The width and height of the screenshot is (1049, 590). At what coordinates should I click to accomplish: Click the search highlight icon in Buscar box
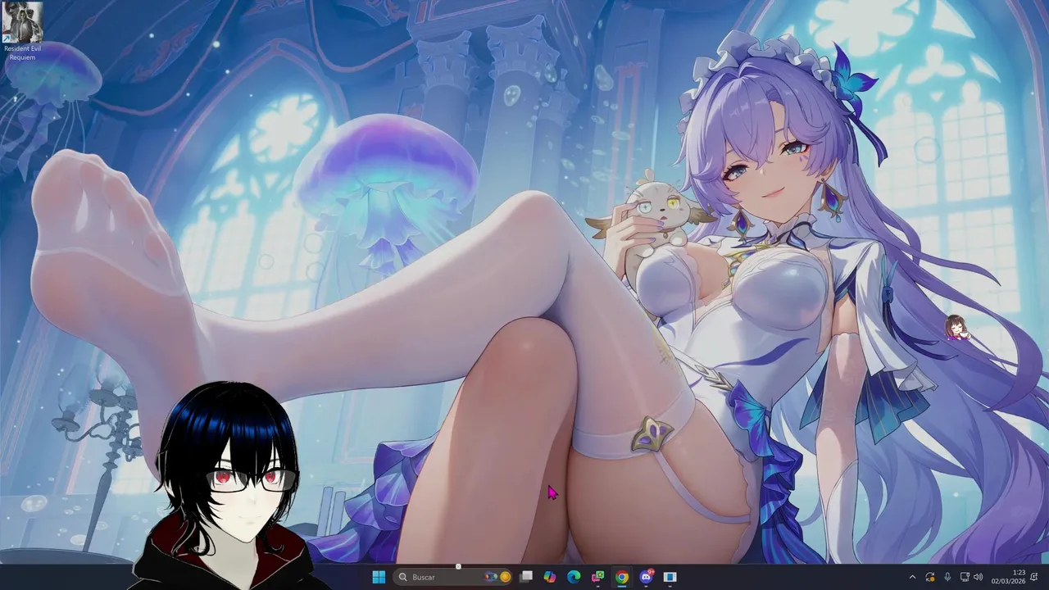tap(497, 577)
